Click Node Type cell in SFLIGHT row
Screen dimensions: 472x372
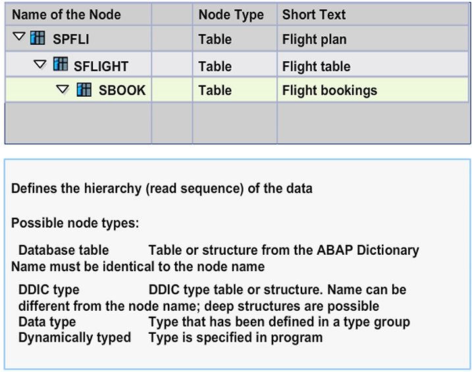point(215,66)
